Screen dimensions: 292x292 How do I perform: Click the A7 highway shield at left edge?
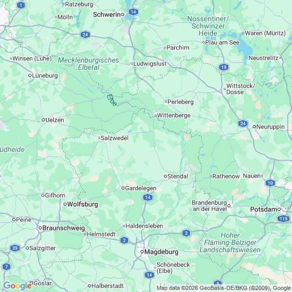coord(7,267)
